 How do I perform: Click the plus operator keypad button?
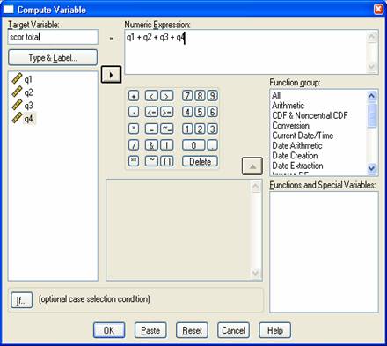[134, 96]
